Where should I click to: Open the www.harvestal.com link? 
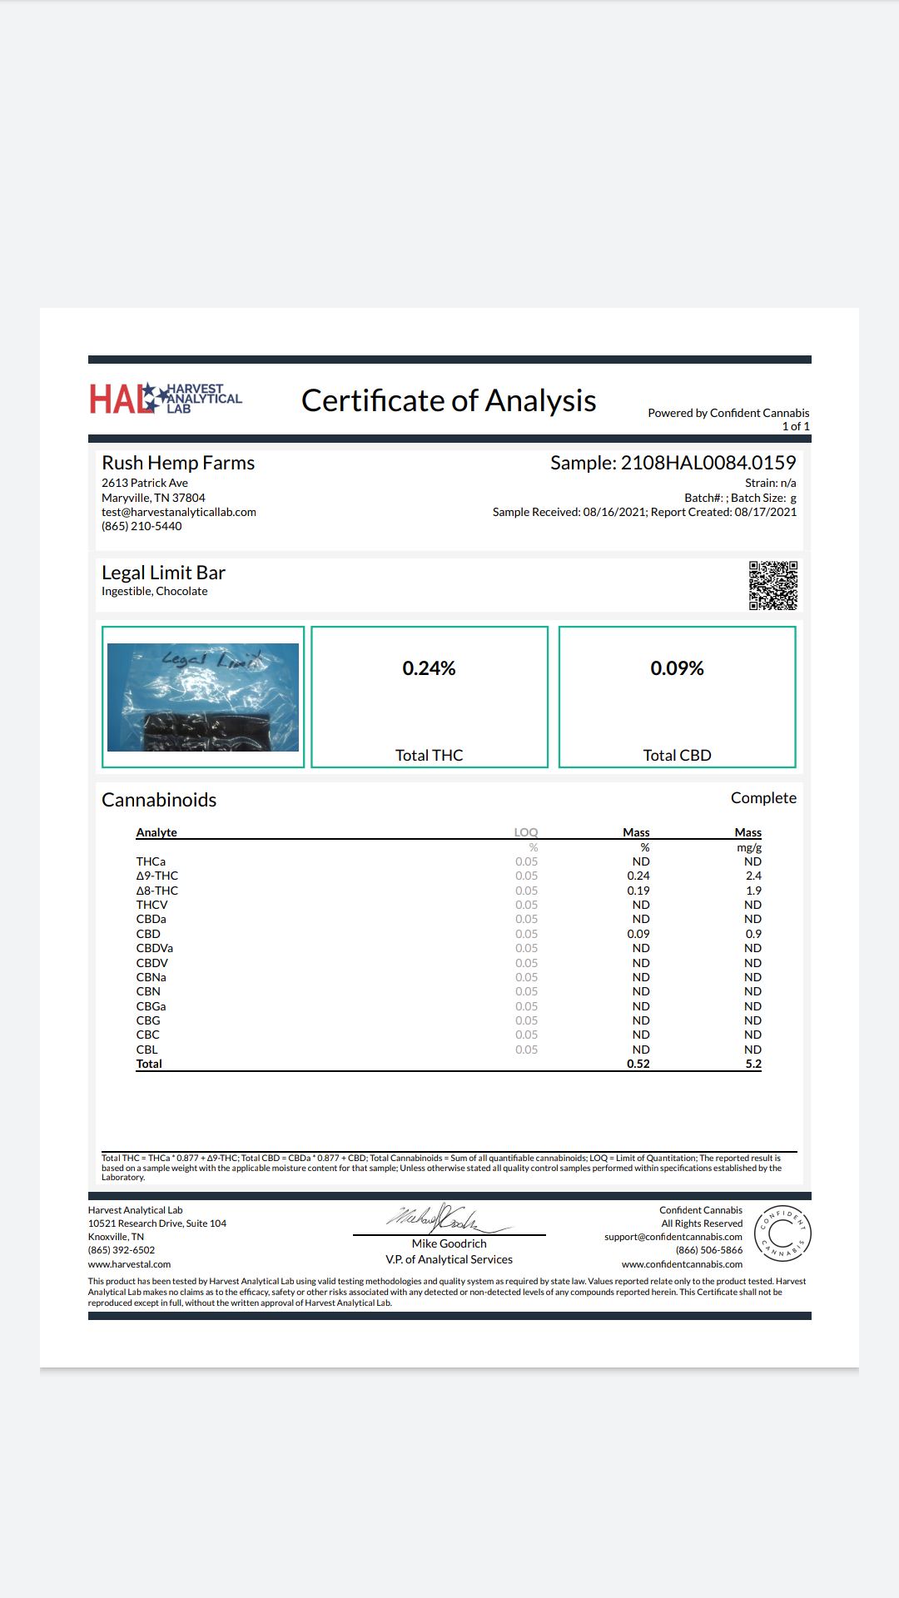[129, 1264]
